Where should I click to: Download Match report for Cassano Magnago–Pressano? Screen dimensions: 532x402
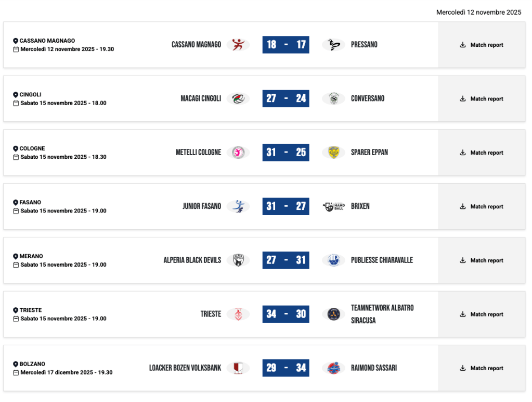(x=482, y=45)
